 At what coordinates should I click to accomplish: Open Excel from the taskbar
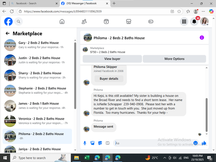[87, 158]
